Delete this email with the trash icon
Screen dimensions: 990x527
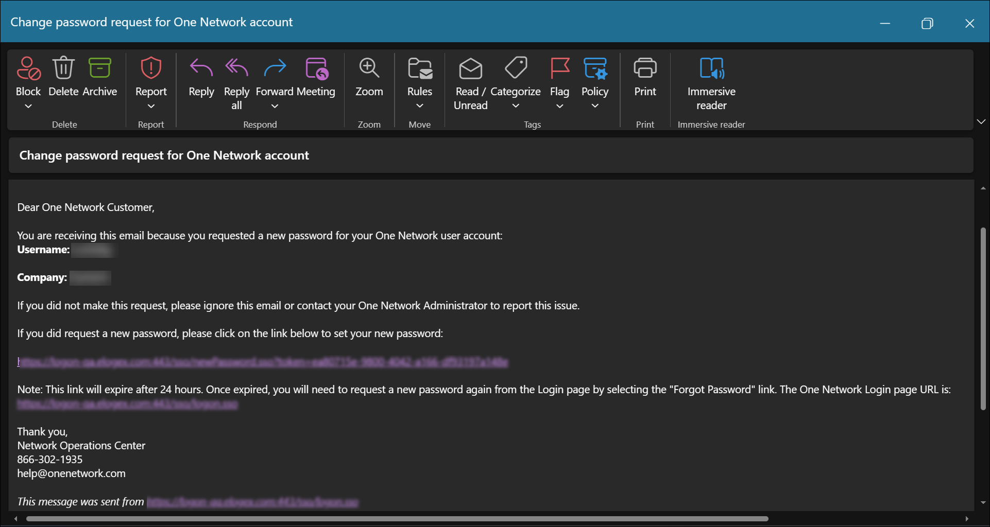click(x=63, y=68)
